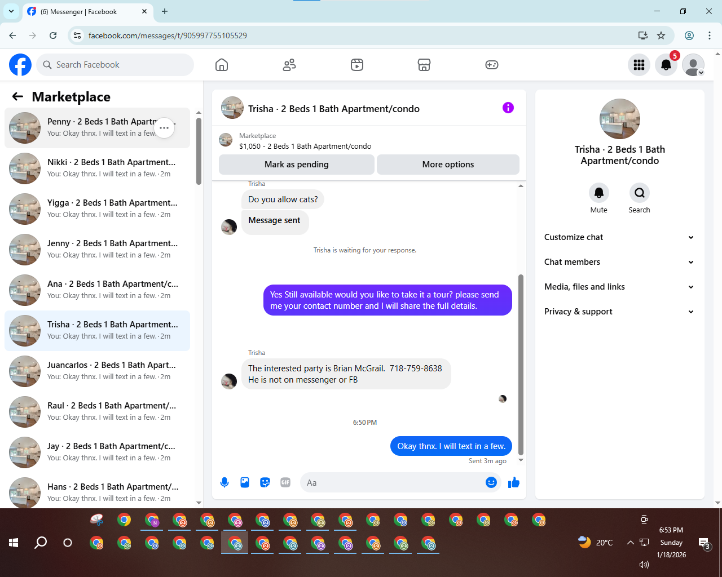
Task: Bookmark this page with star icon
Action: coord(661,35)
